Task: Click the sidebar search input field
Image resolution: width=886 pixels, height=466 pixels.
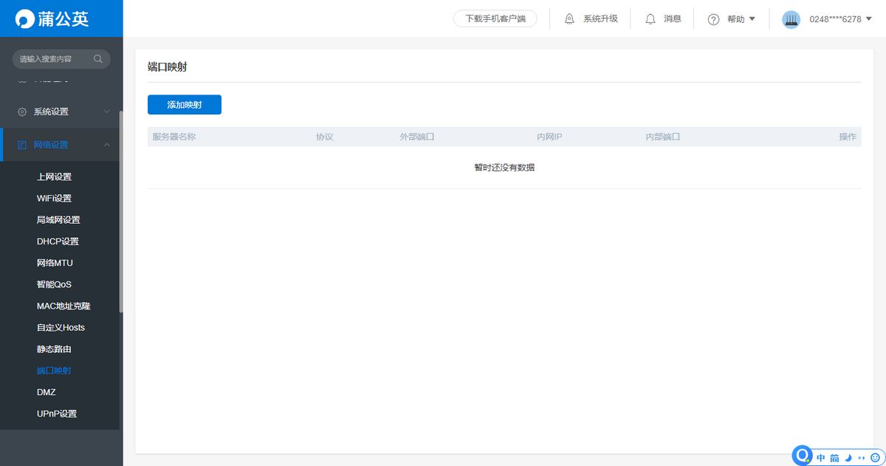Action: pos(52,59)
